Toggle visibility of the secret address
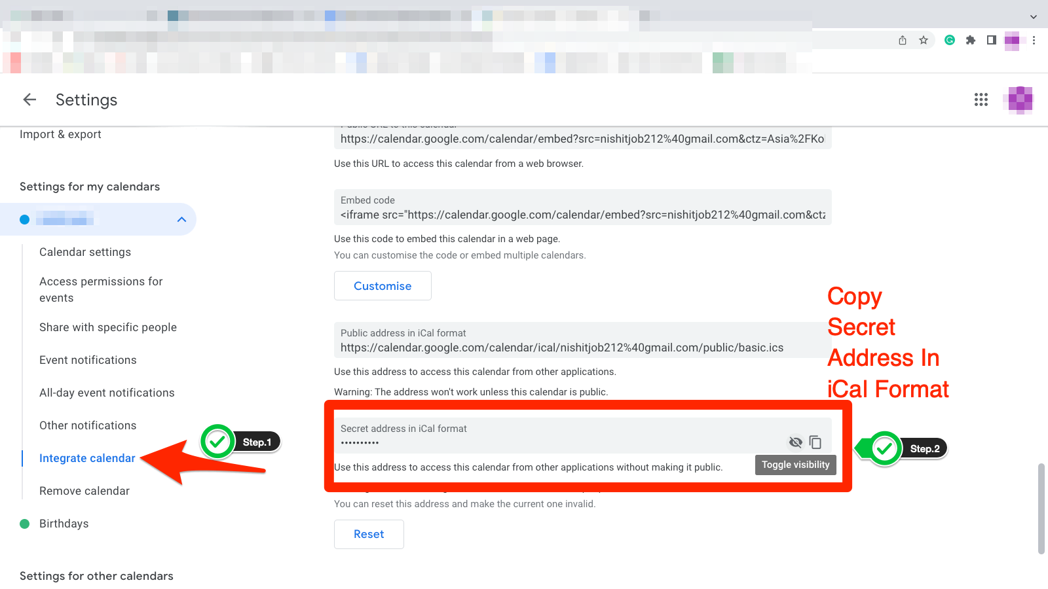1048x589 pixels. (x=796, y=442)
